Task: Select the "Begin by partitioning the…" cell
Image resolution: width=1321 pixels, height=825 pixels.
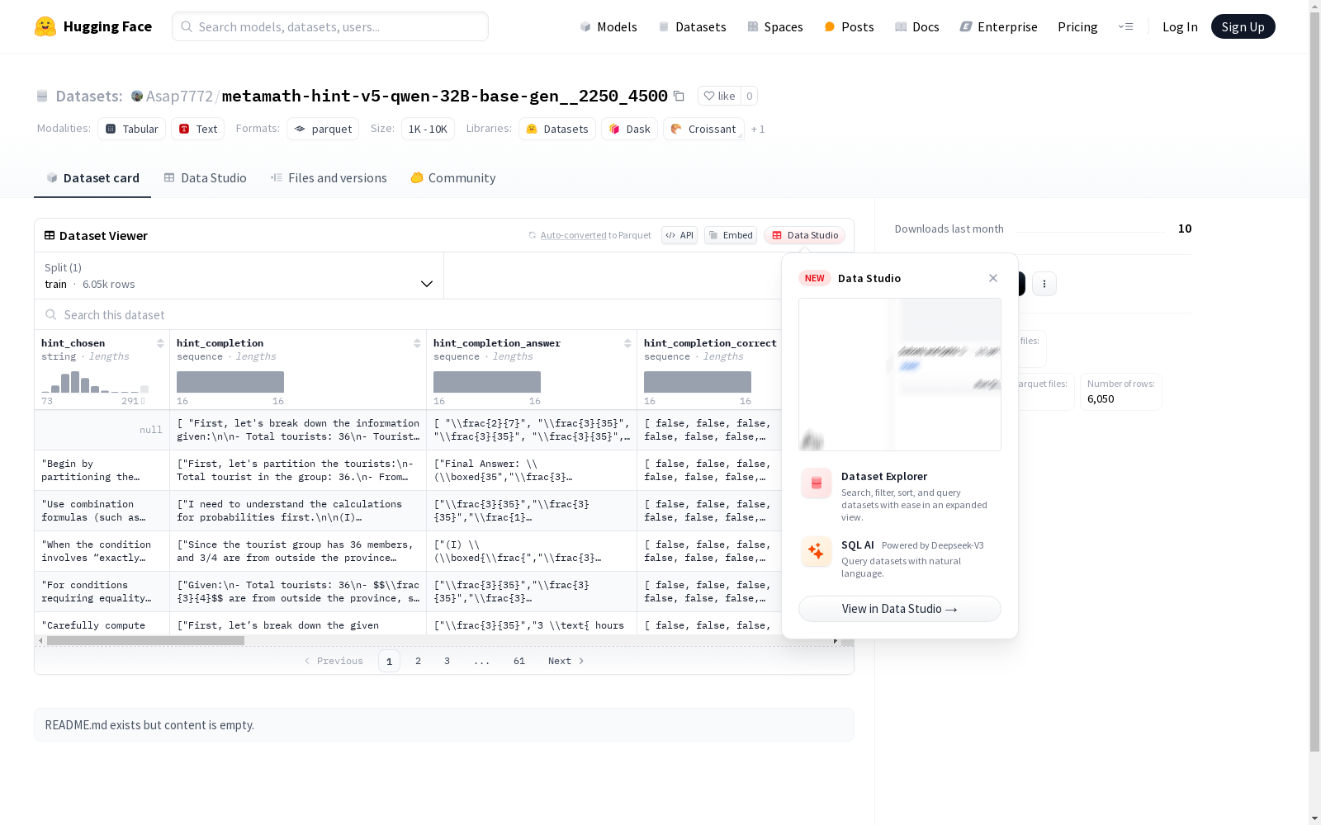Action: click(x=102, y=470)
